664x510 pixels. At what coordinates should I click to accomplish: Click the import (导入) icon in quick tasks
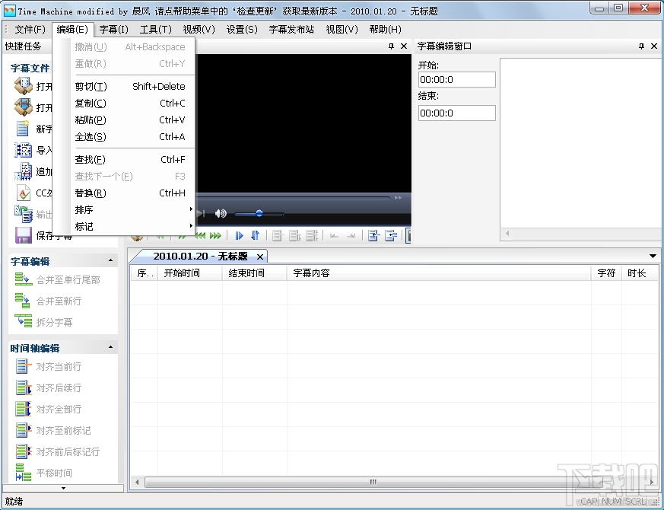click(23, 150)
